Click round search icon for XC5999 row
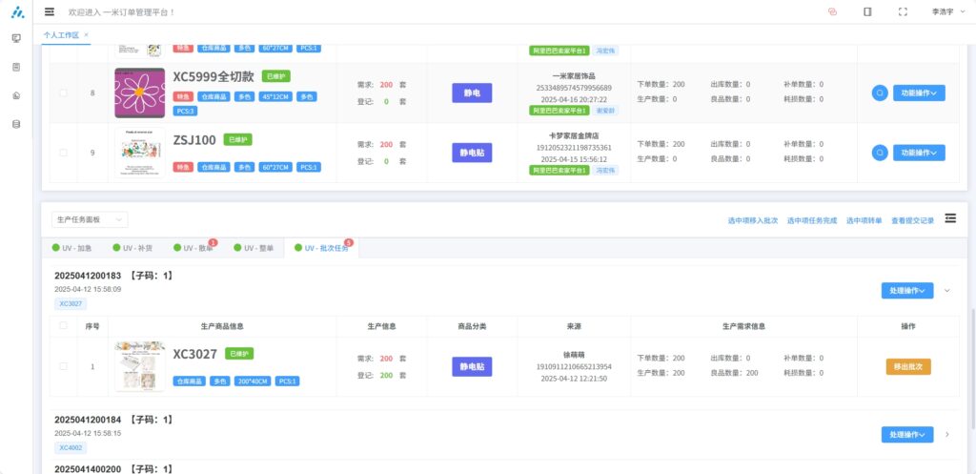This screenshot has width=976, height=474. 880,93
